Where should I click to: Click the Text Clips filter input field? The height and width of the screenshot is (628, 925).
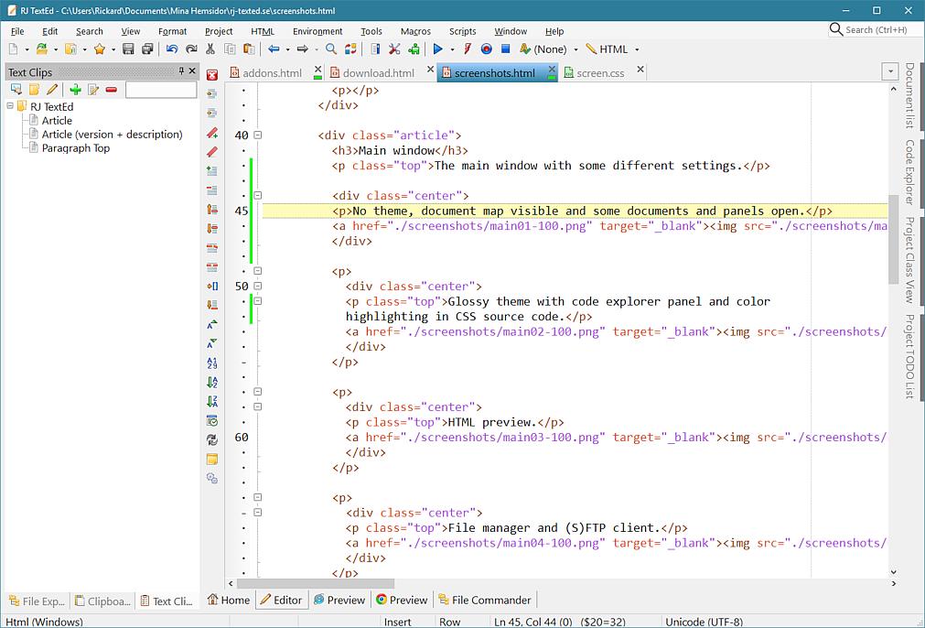(161, 90)
